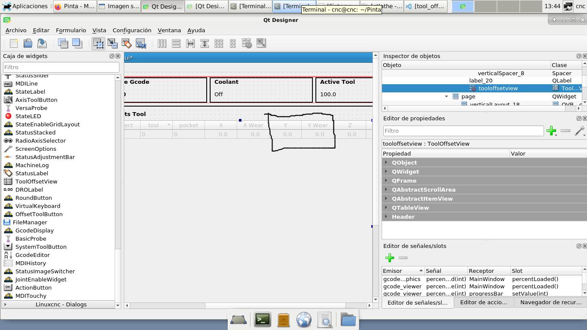This screenshot has height=330, width=587.
Task: Open the Archivo menu
Action: 16,30
